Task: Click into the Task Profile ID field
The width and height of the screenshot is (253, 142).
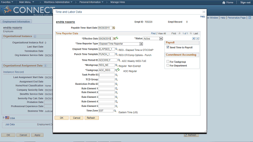Action: [x=107, y=75]
